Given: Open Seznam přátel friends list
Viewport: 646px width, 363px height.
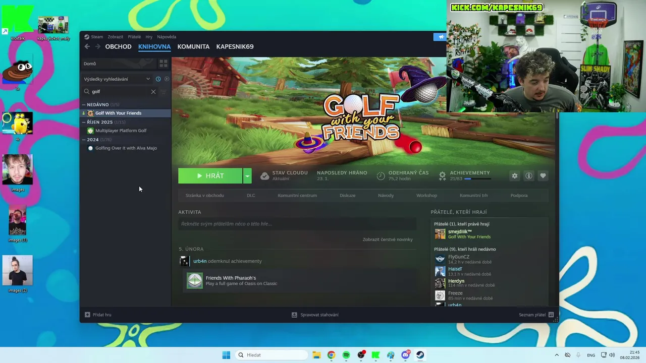Looking at the screenshot, I should (x=536, y=315).
